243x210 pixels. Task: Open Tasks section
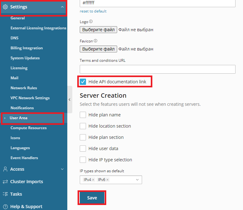pos(16,194)
